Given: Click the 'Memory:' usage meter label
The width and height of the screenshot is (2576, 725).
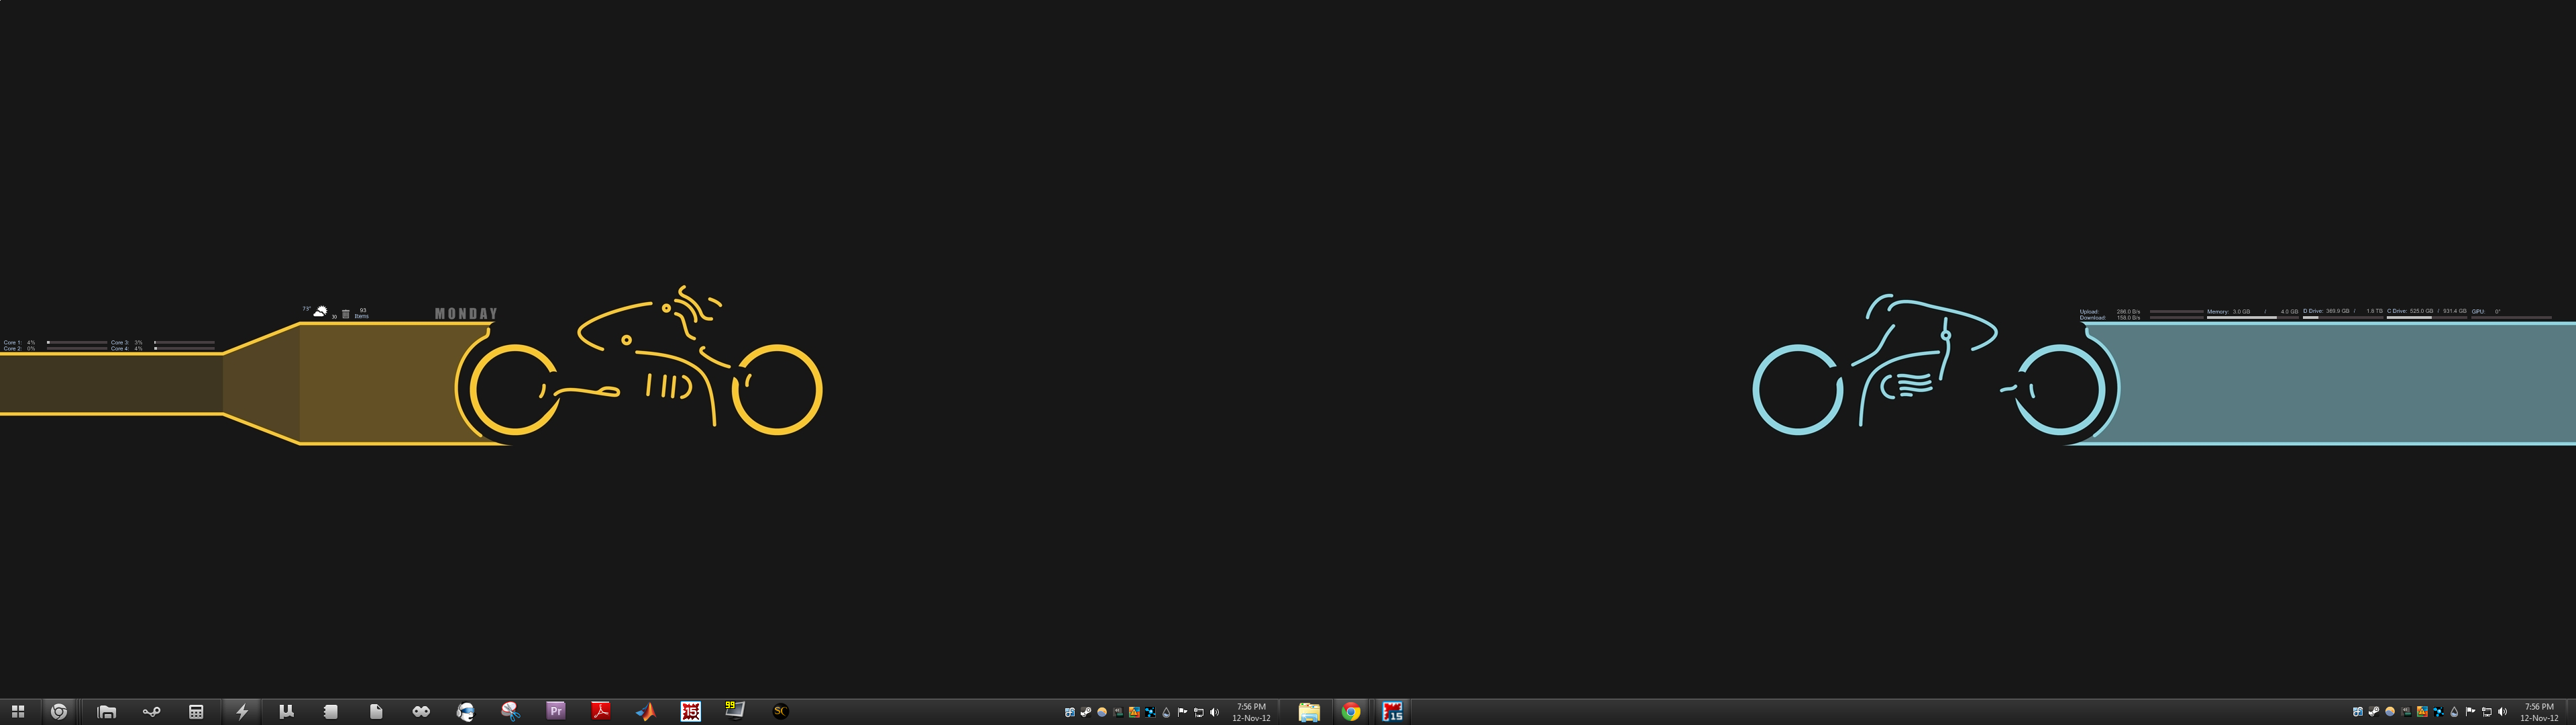Looking at the screenshot, I should coord(2218,311).
